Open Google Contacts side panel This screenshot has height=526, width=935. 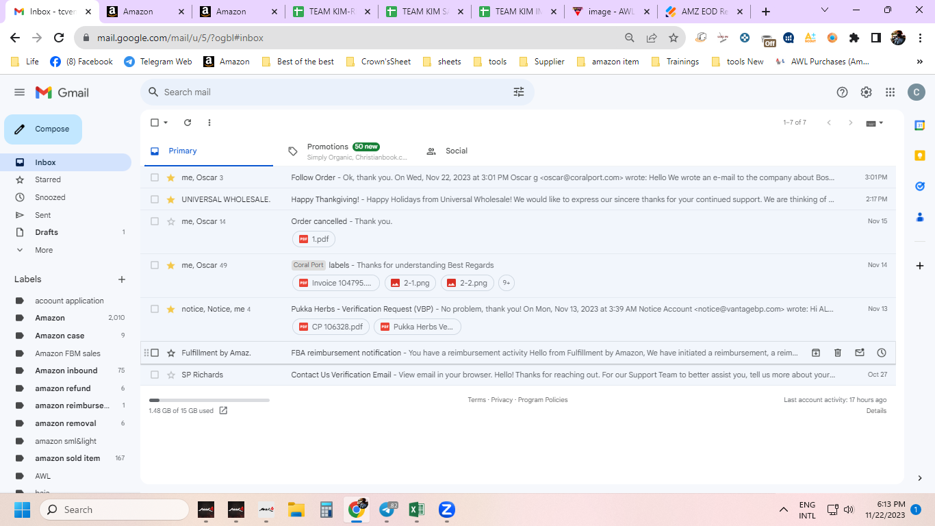920,217
